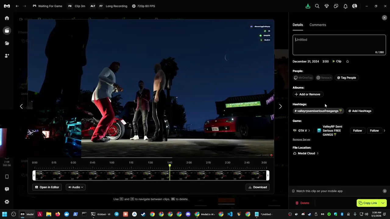Click the Download button
390x219 pixels.
click(257, 187)
